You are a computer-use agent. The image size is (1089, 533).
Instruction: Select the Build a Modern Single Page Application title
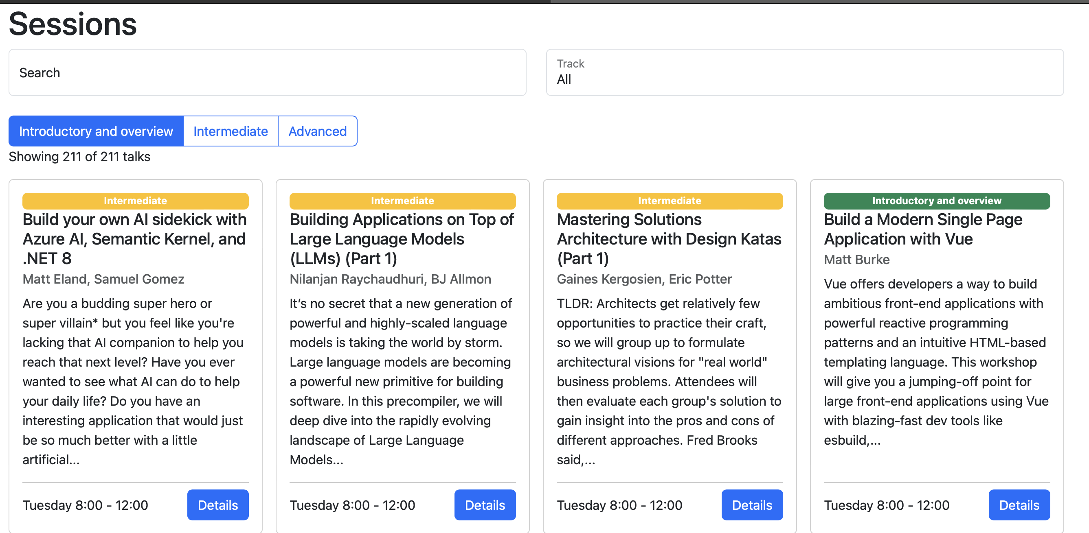coord(923,229)
